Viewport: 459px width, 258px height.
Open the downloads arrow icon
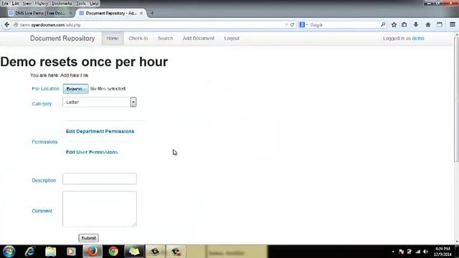pos(416,25)
